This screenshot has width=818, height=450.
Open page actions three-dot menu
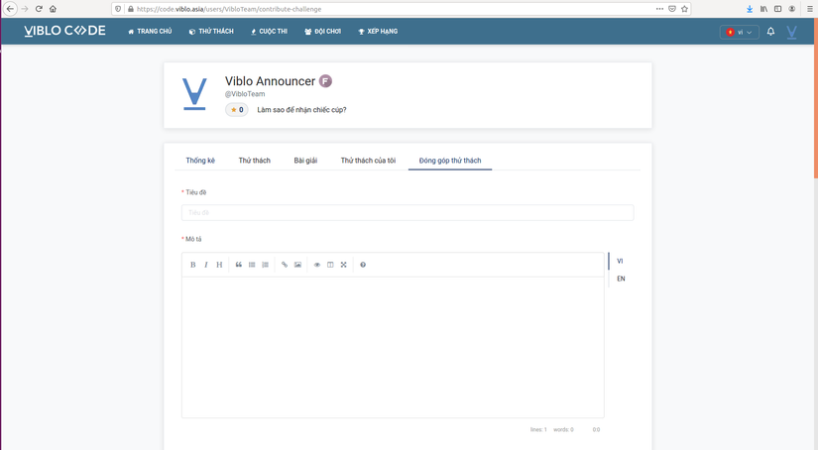click(659, 9)
